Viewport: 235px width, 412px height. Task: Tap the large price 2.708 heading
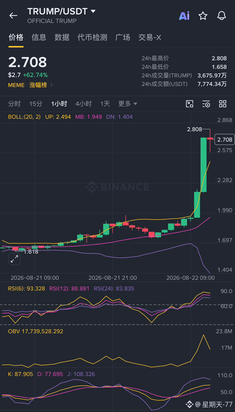(28, 62)
